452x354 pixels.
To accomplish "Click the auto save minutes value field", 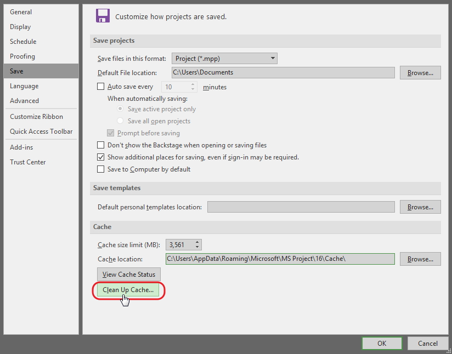I will [176, 87].
